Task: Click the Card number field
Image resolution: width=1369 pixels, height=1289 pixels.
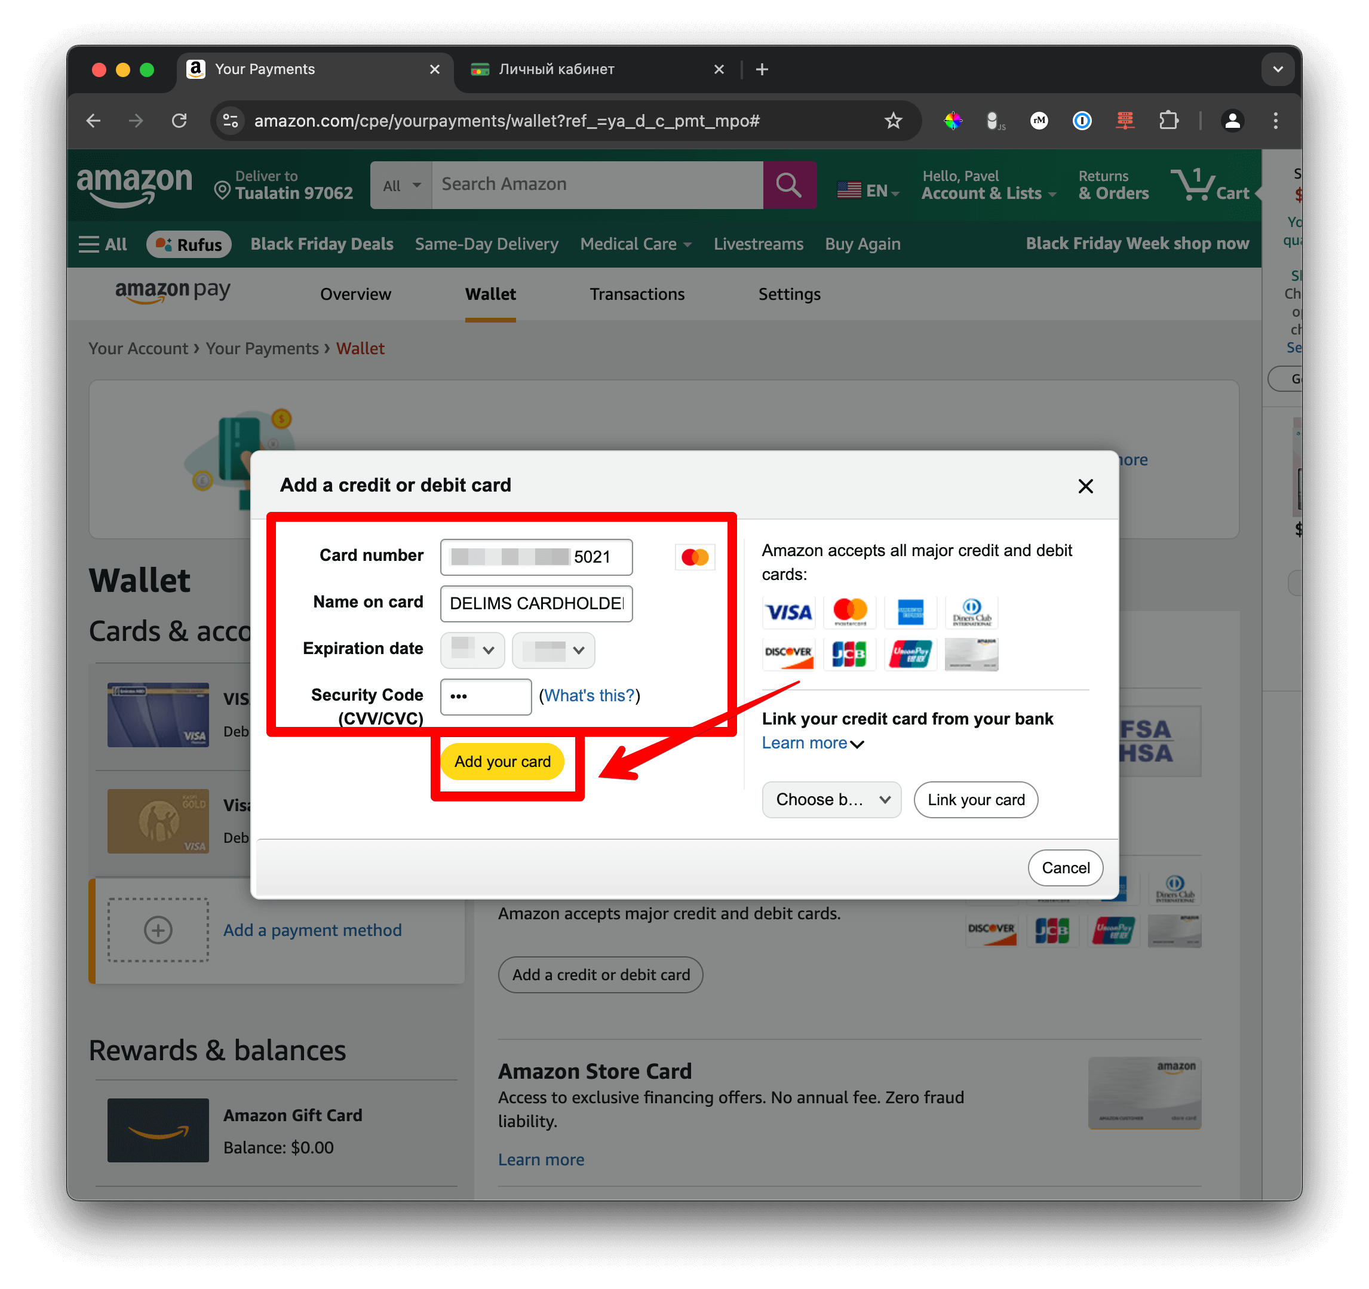Action: coord(536,557)
